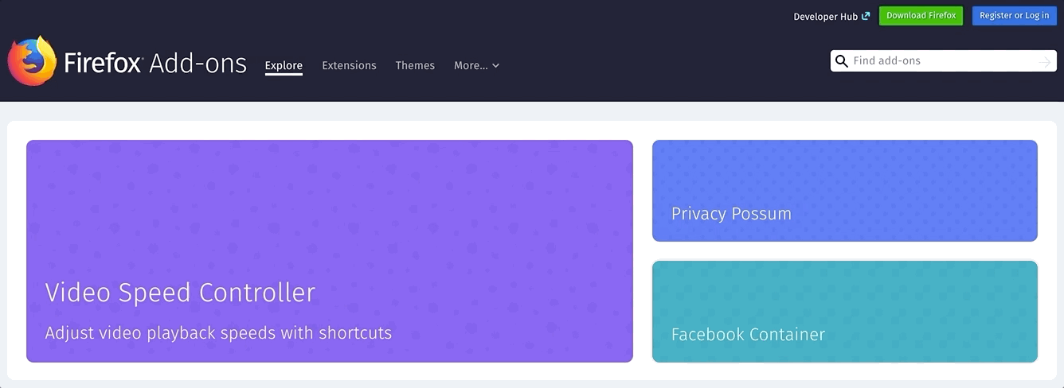Open the Privacy Possum card
Image resolution: width=1064 pixels, height=388 pixels.
point(845,191)
